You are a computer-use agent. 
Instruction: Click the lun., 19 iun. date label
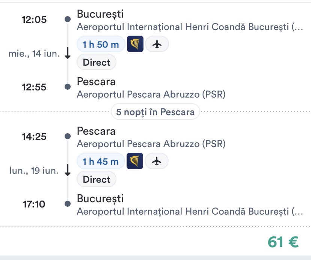[34, 171]
